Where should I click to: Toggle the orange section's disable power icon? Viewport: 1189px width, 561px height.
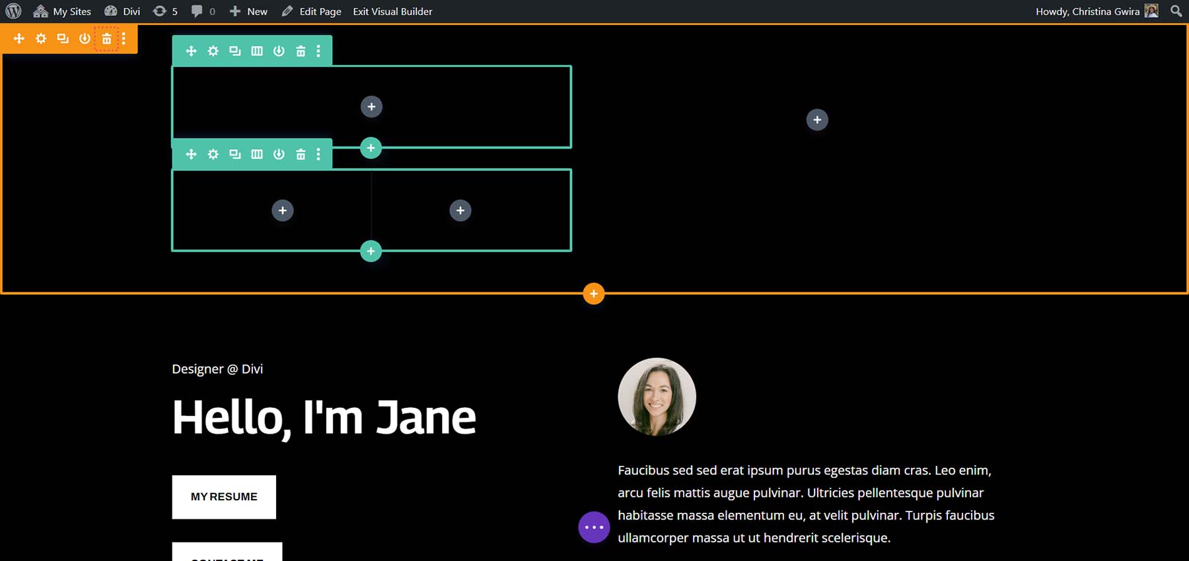click(x=85, y=39)
